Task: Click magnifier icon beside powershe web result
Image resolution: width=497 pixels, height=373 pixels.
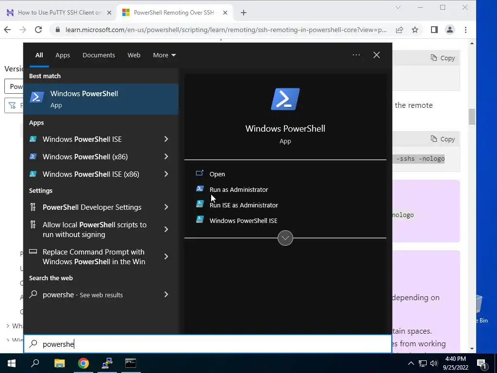Action: [x=33, y=294]
